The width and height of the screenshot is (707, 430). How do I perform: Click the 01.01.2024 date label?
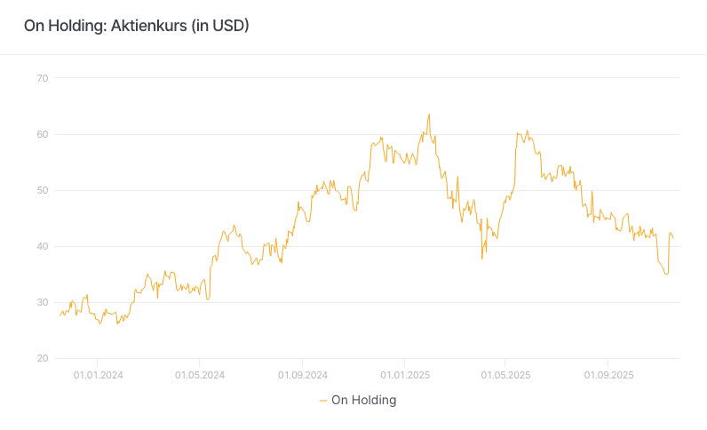(98, 375)
